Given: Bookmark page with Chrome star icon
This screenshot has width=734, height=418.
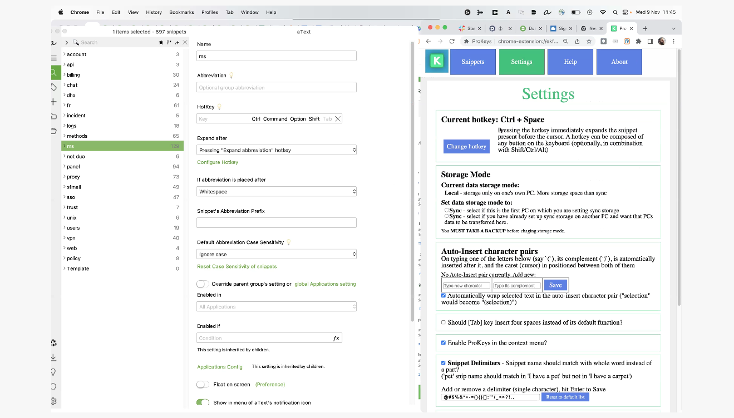Looking at the screenshot, I should tap(589, 41).
